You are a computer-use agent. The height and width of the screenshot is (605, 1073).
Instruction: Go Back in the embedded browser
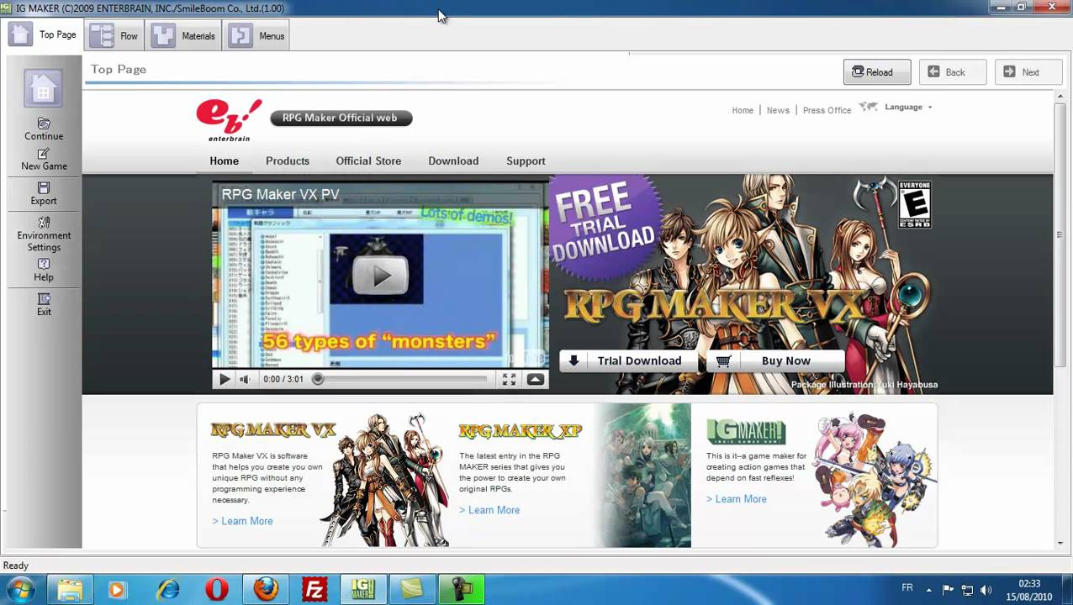(x=953, y=72)
